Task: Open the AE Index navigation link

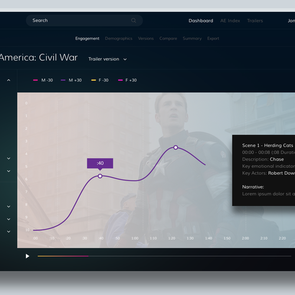Action: click(x=230, y=21)
